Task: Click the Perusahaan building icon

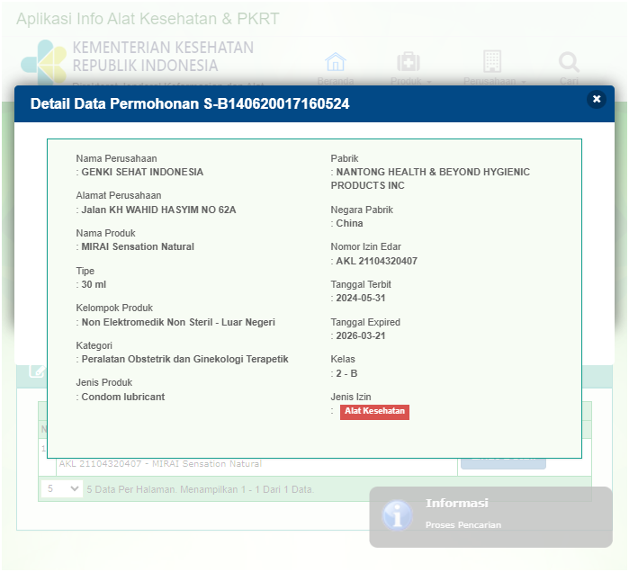Action: click(x=492, y=62)
